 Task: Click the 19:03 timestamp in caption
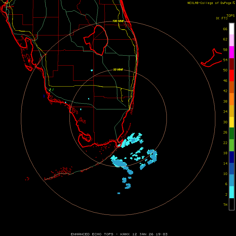point(162,234)
